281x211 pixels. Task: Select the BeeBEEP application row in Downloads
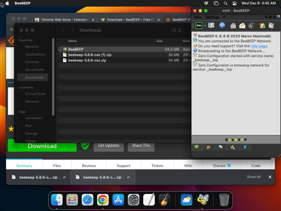point(125,49)
